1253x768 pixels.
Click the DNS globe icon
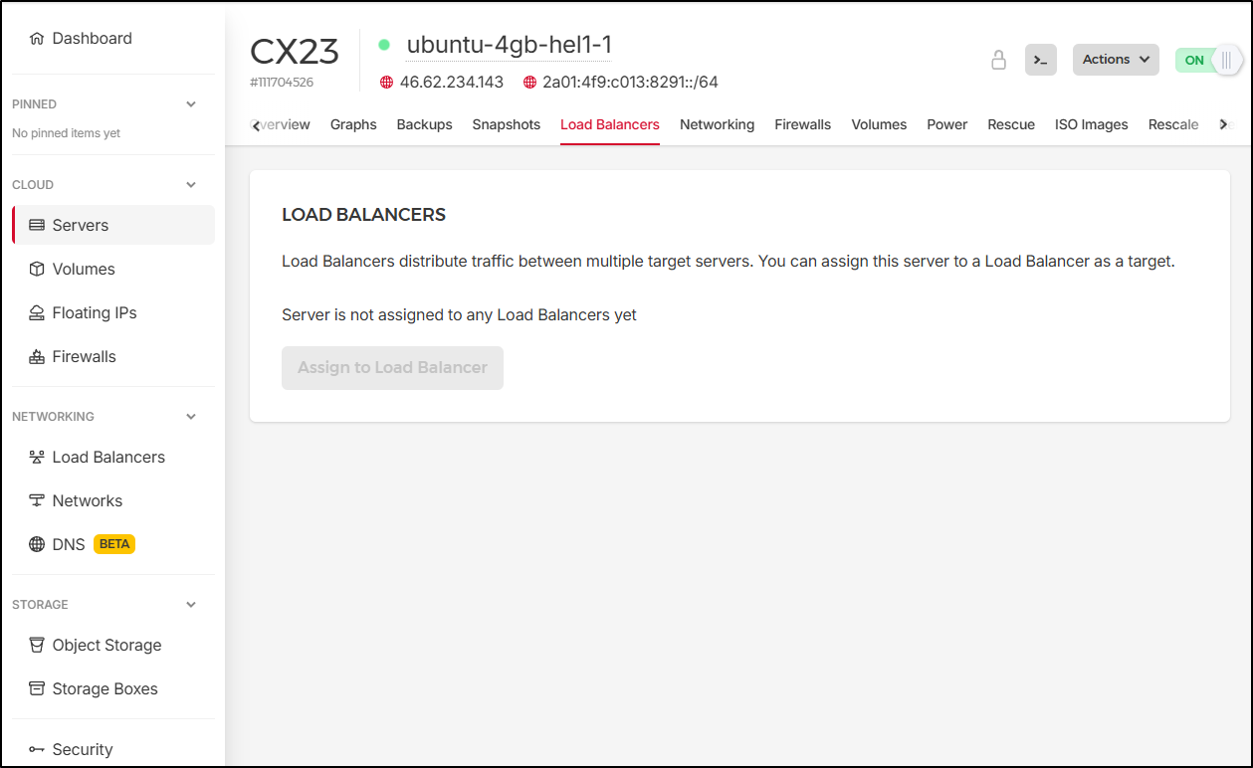[37, 544]
